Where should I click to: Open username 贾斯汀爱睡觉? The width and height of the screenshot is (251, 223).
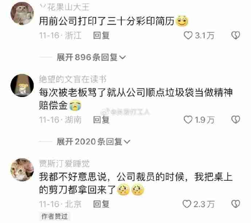tap(64, 164)
